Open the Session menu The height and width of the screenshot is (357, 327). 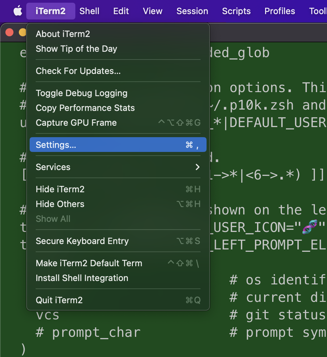tap(192, 11)
